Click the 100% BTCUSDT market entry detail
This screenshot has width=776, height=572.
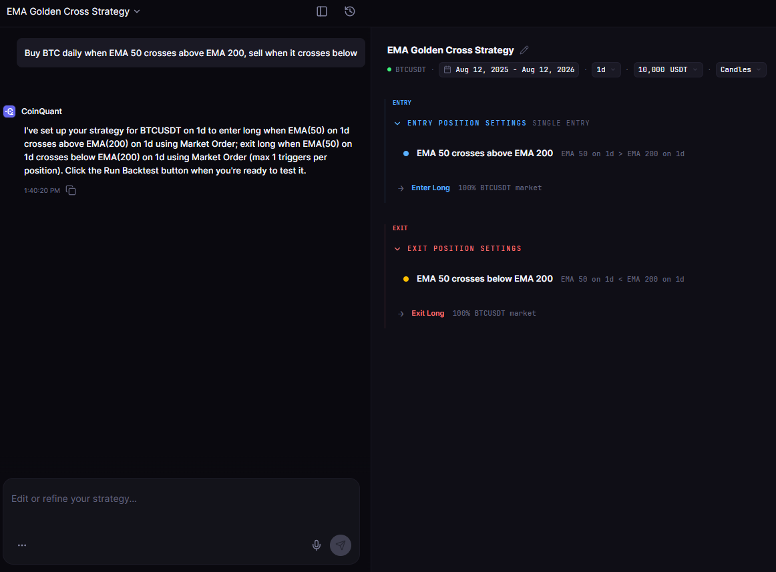coord(500,188)
